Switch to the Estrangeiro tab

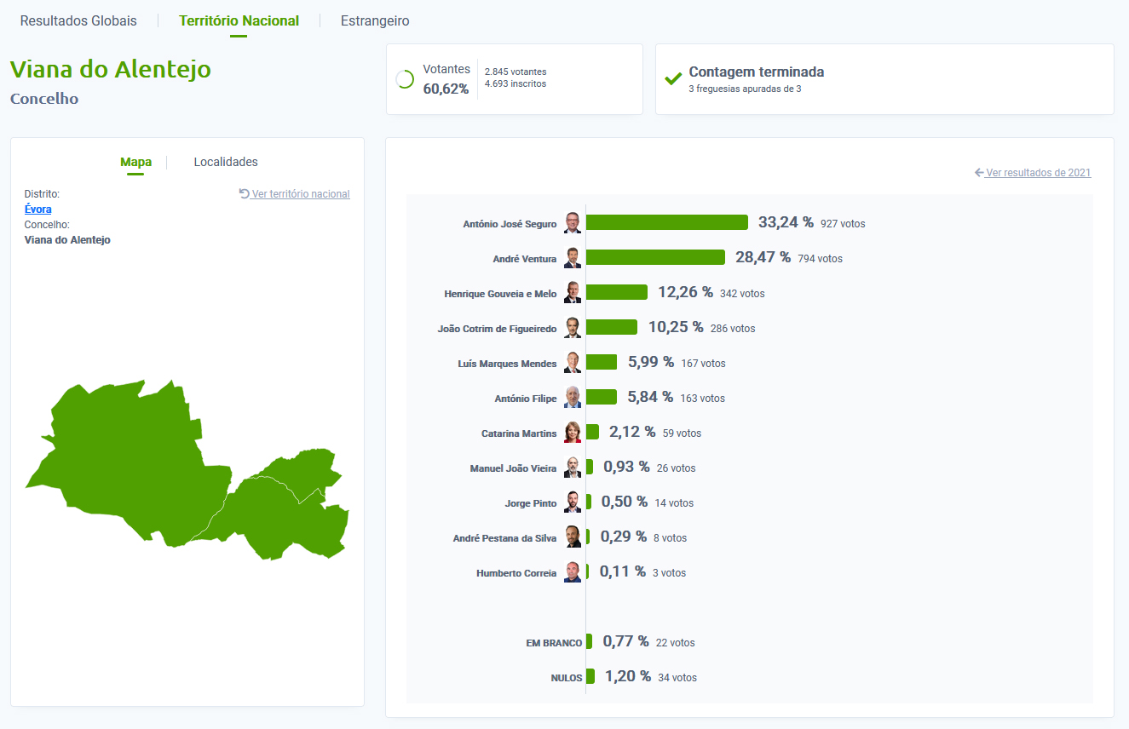click(x=375, y=21)
